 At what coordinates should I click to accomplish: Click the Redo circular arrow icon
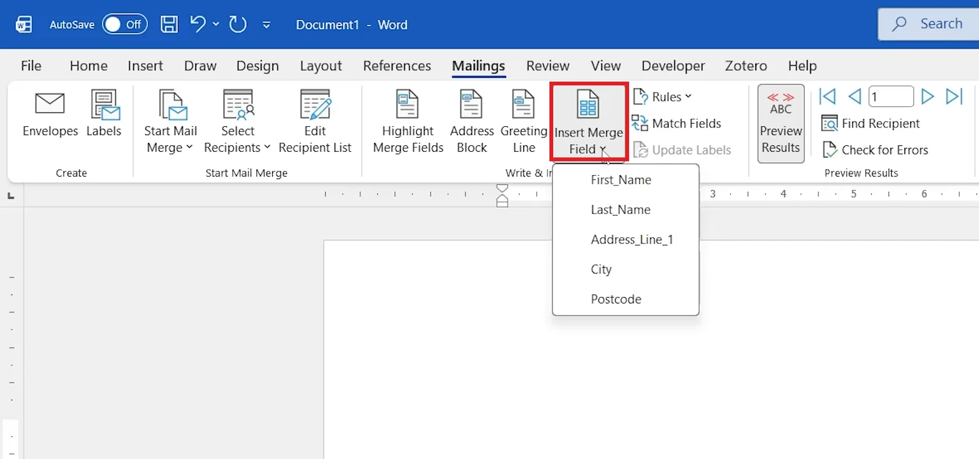(238, 24)
